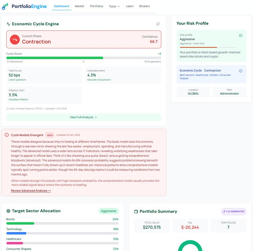Image resolution: width=253 pixels, height=251 pixels.
Task: Click the Technology 18% percentage
Action: coord(116,229)
